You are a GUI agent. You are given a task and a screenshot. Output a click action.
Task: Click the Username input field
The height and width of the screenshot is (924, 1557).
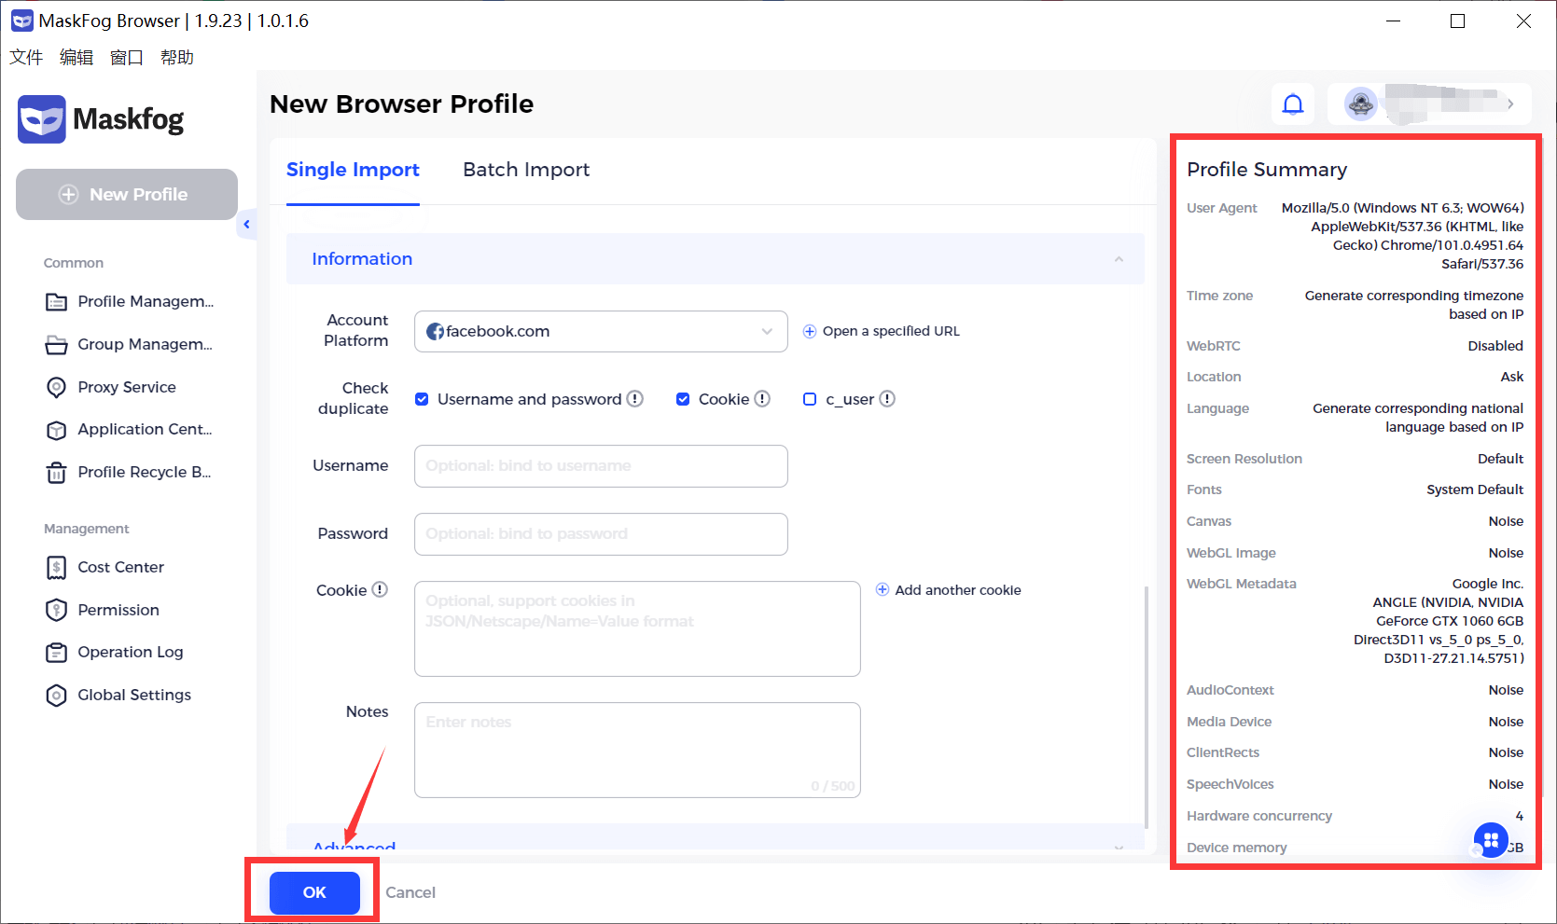(600, 466)
